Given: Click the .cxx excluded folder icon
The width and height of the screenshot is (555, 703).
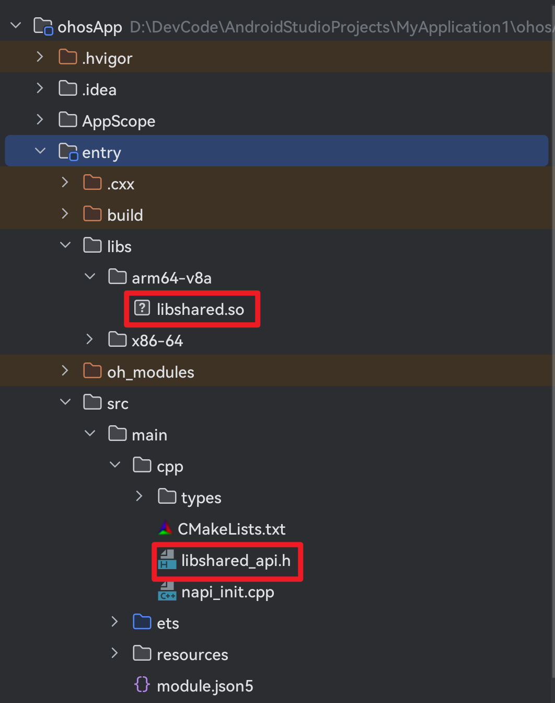Looking at the screenshot, I should pyautogui.click(x=92, y=182).
